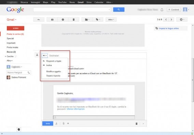Click the plus insert options icon

68,123
